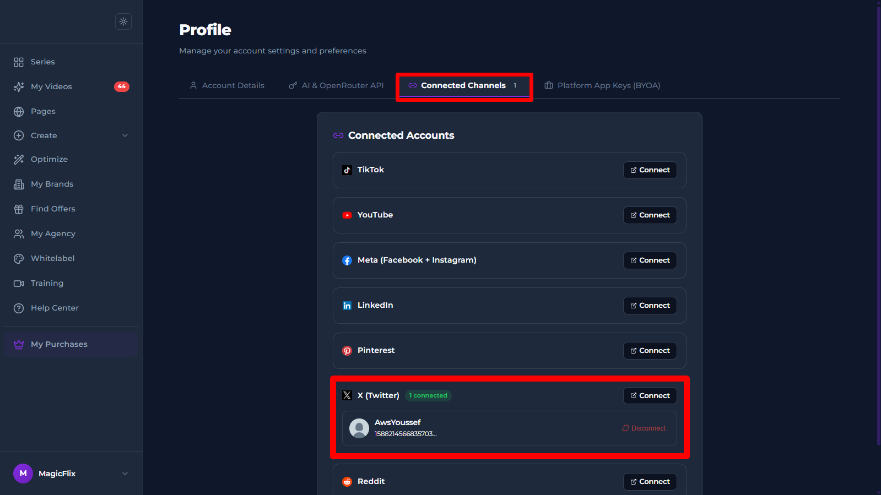Click the Create plus-circle icon
881x495 pixels.
tap(19, 135)
